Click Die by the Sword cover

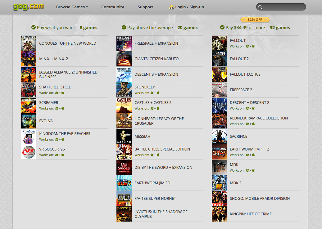(124, 168)
